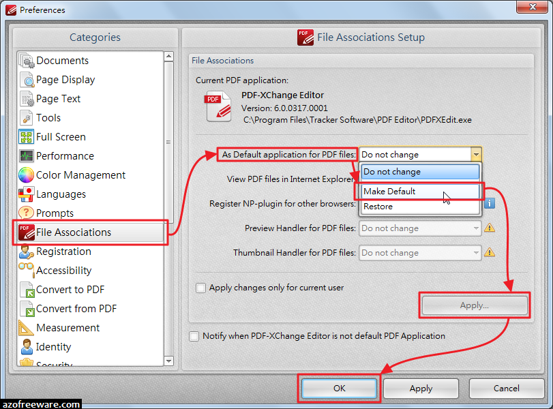553x409 pixels.
Task: Click the large PDF-XChange Editor application icon
Action: click(218, 106)
